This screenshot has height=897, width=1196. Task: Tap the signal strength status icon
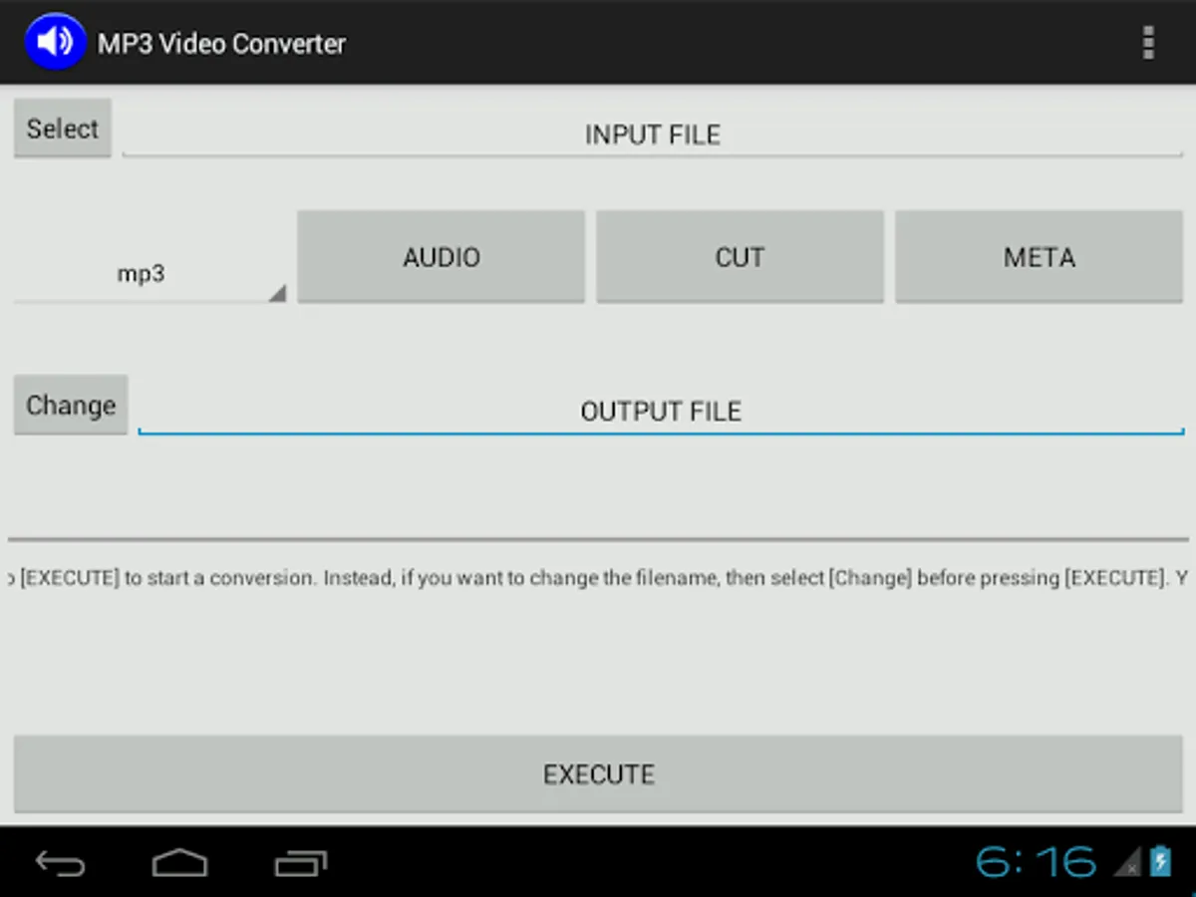coord(1127,862)
